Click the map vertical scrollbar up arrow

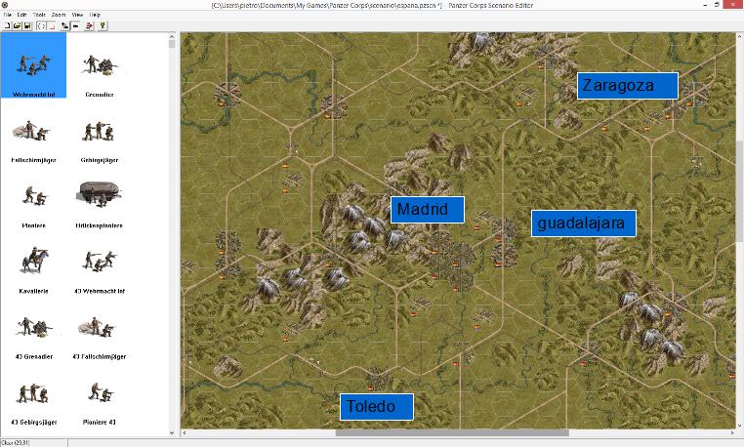pyautogui.click(x=740, y=36)
